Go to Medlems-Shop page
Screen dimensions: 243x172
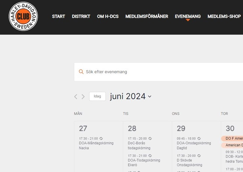(x=224, y=16)
